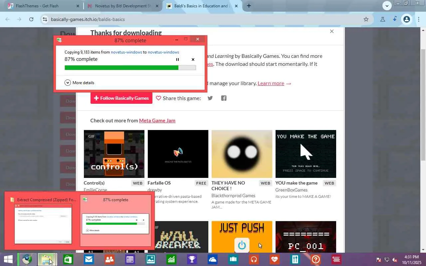Open the People app in taskbar
The width and height of the screenshot is (426, 266).
(x=109, y=259)
